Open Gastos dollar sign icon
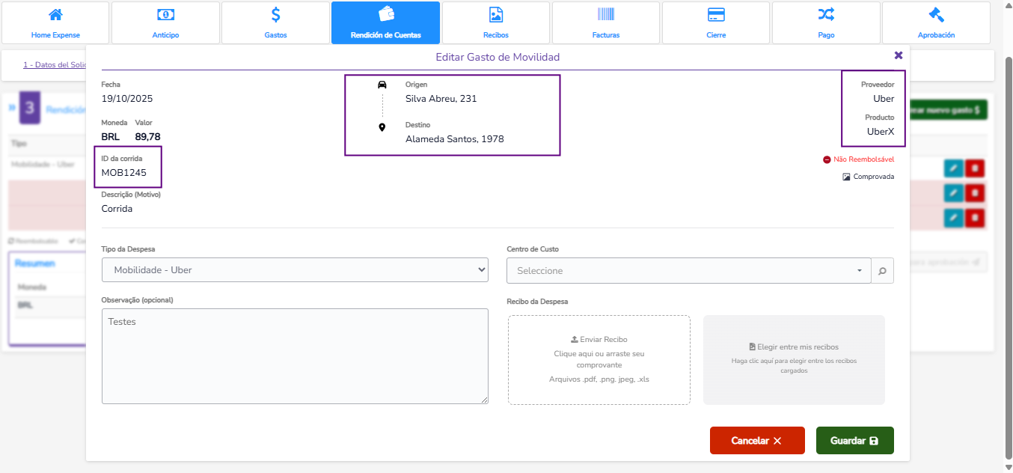Viewport: 1013px width, 473px height. [x=275, y=15]
